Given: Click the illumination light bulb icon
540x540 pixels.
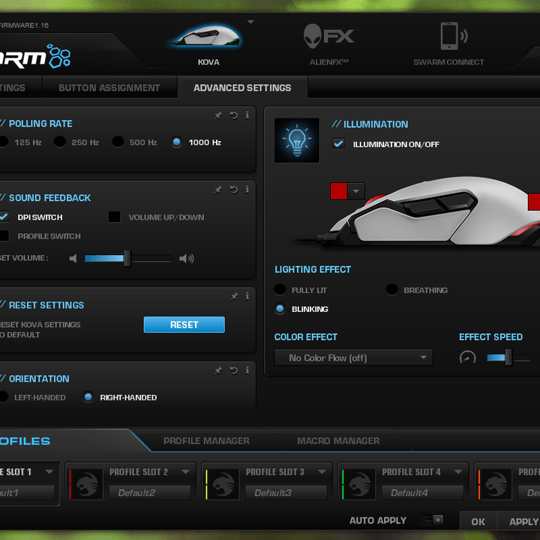Looking at the screenshot, I should [297, 140].
